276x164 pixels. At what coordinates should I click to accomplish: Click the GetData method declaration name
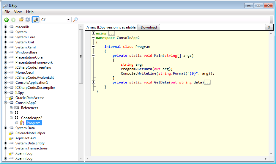161,82
